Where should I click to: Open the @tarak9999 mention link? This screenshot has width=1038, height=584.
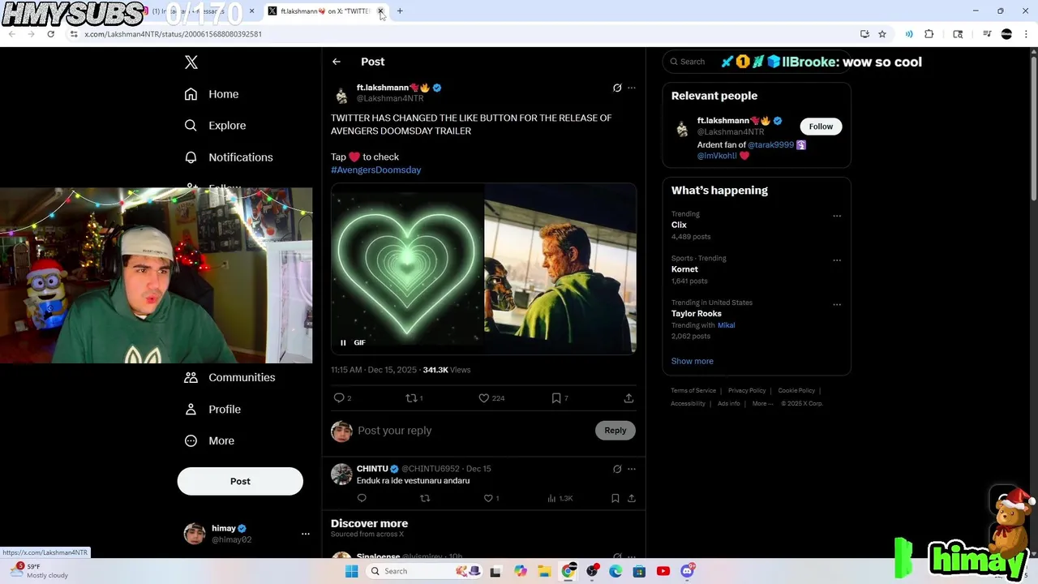pos(770,145)
